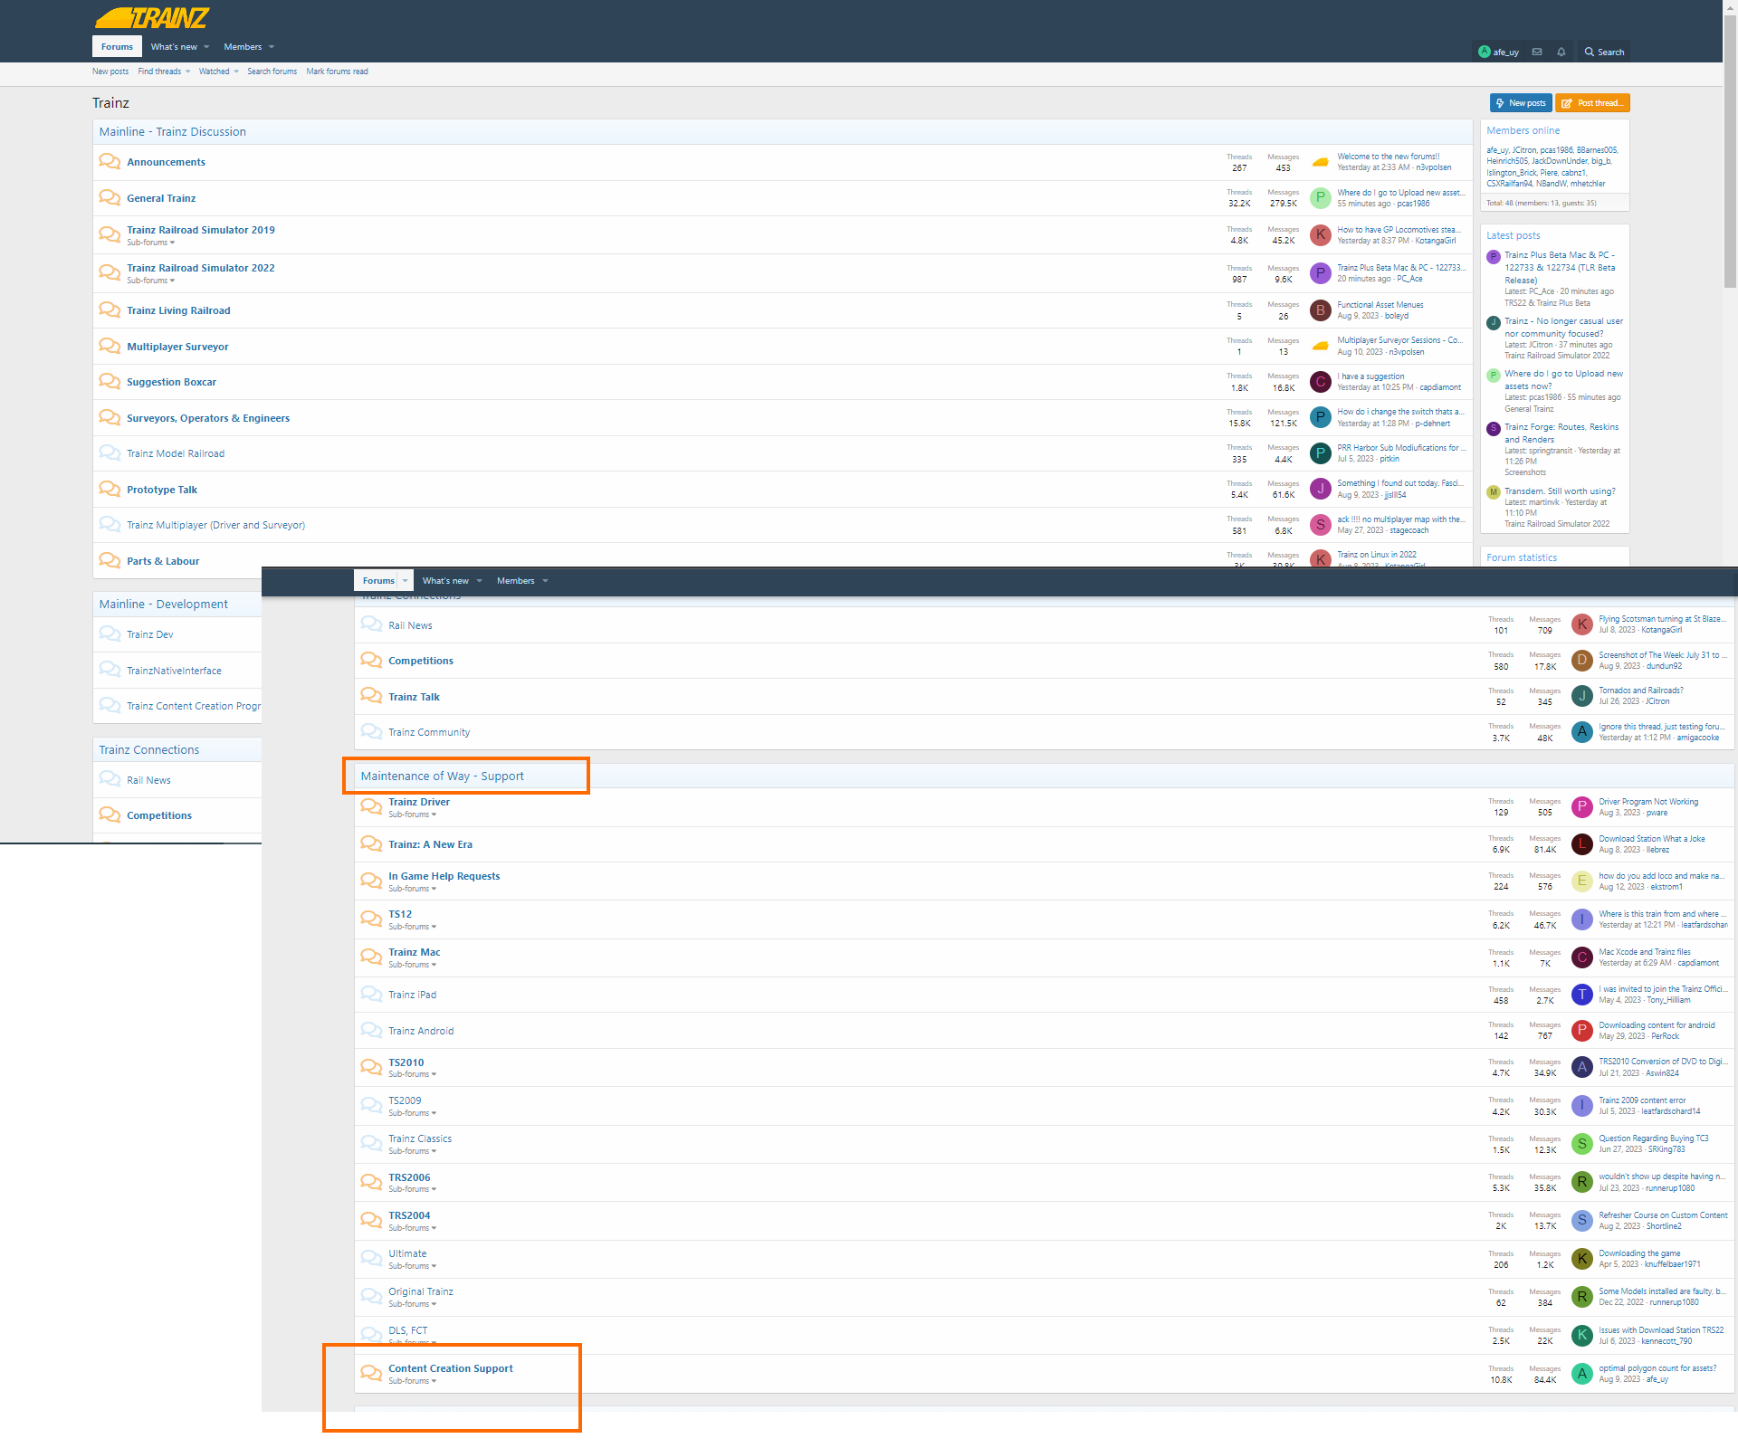Open Maintenance of Way - Support category
The width and height of the screenshot is (1738, 1448).
pos(442,776)
